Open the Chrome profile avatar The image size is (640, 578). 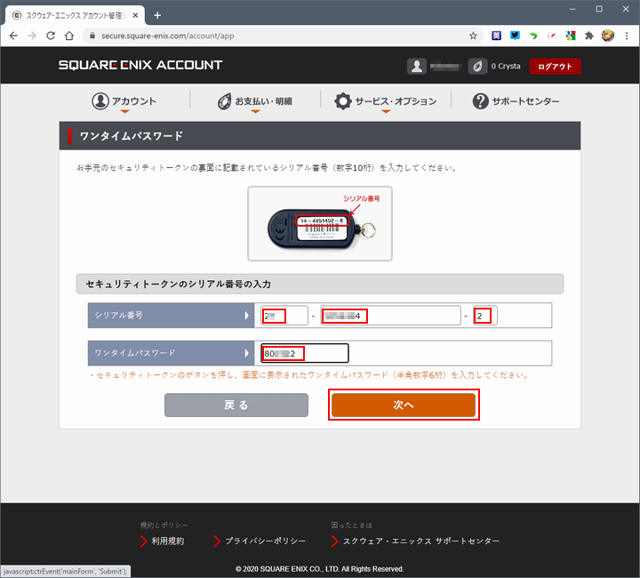tap(608, 36)
